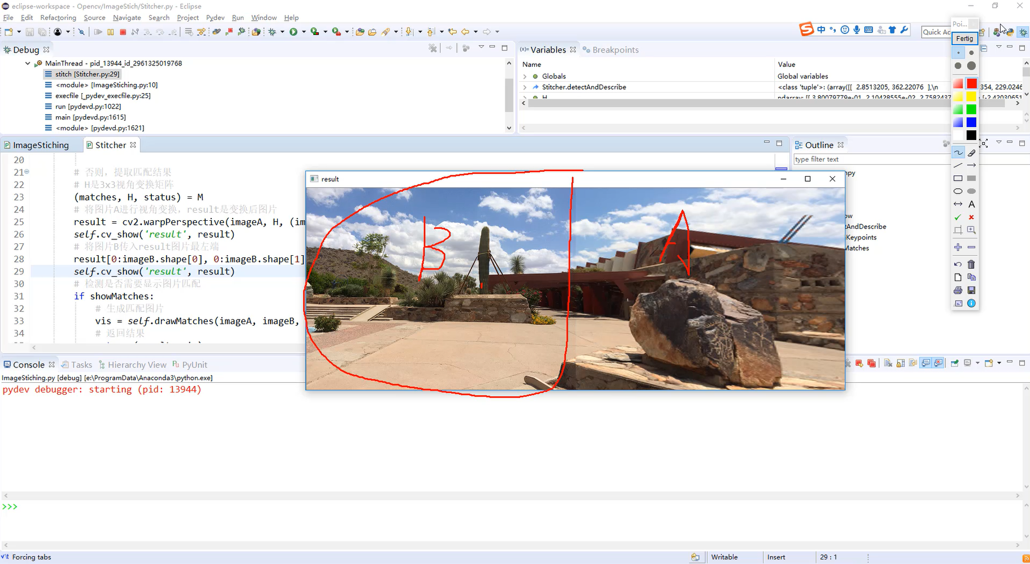
Task: Switch to the Debug perspective bug button
Action: 1023,32
